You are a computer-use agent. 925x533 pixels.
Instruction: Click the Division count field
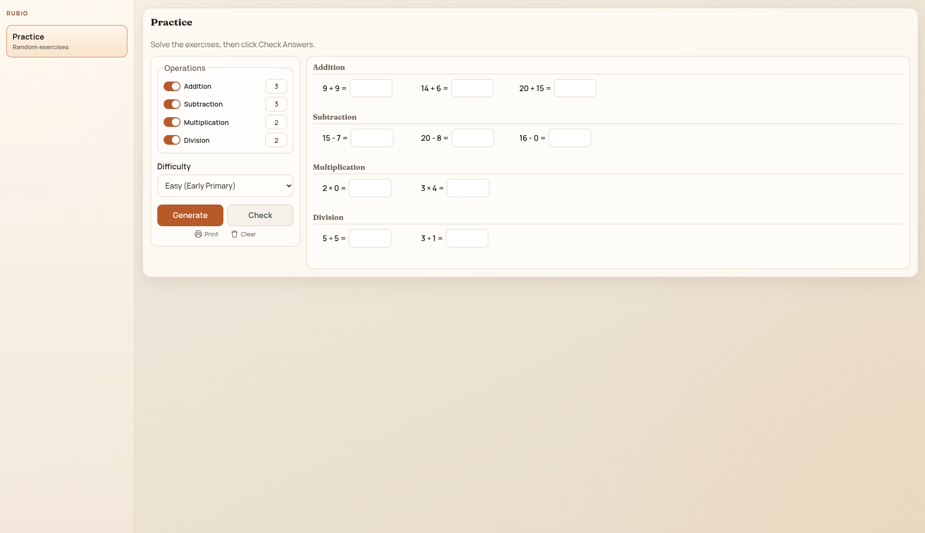(276, 140)
